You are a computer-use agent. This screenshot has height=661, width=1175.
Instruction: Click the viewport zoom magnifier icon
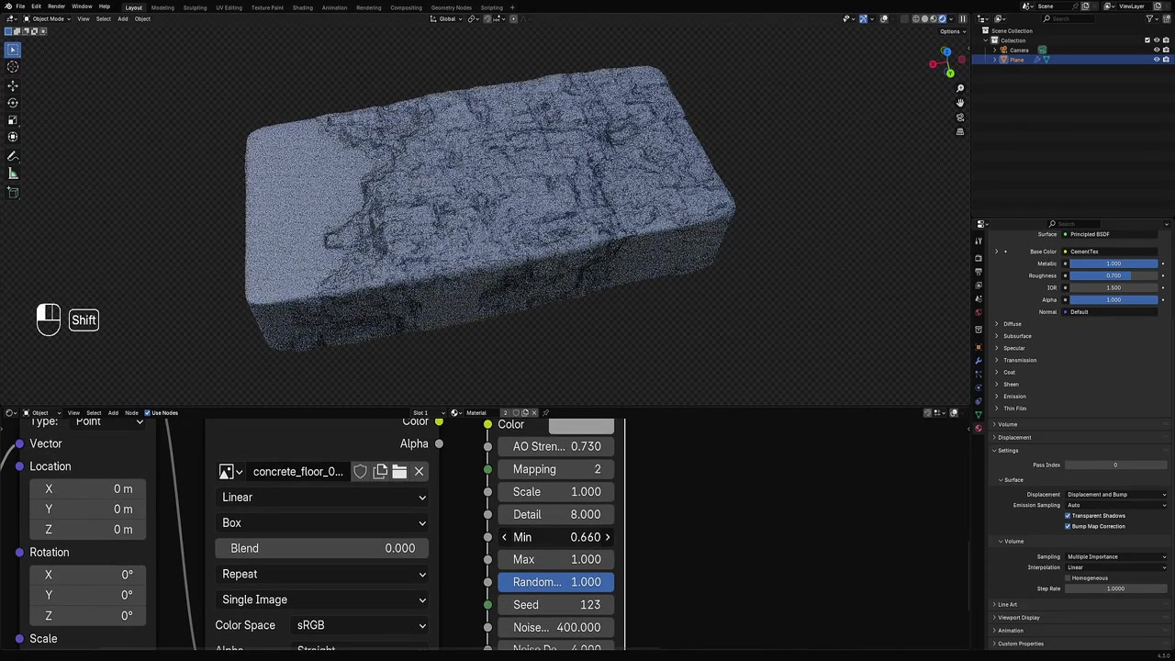[960, 89]
